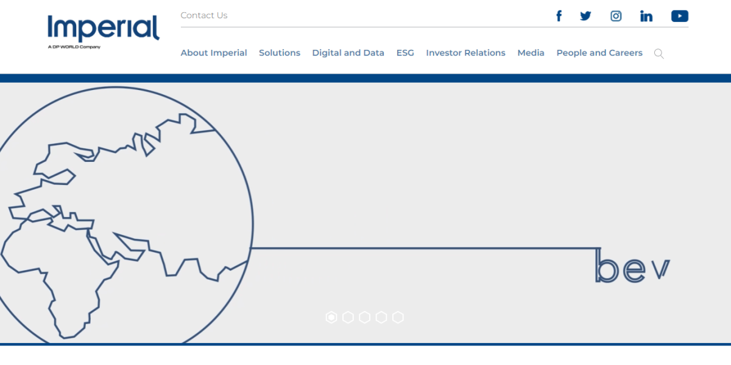Open the Solutions menu
This screenshot has width=731, height=365.
(280, 53)
